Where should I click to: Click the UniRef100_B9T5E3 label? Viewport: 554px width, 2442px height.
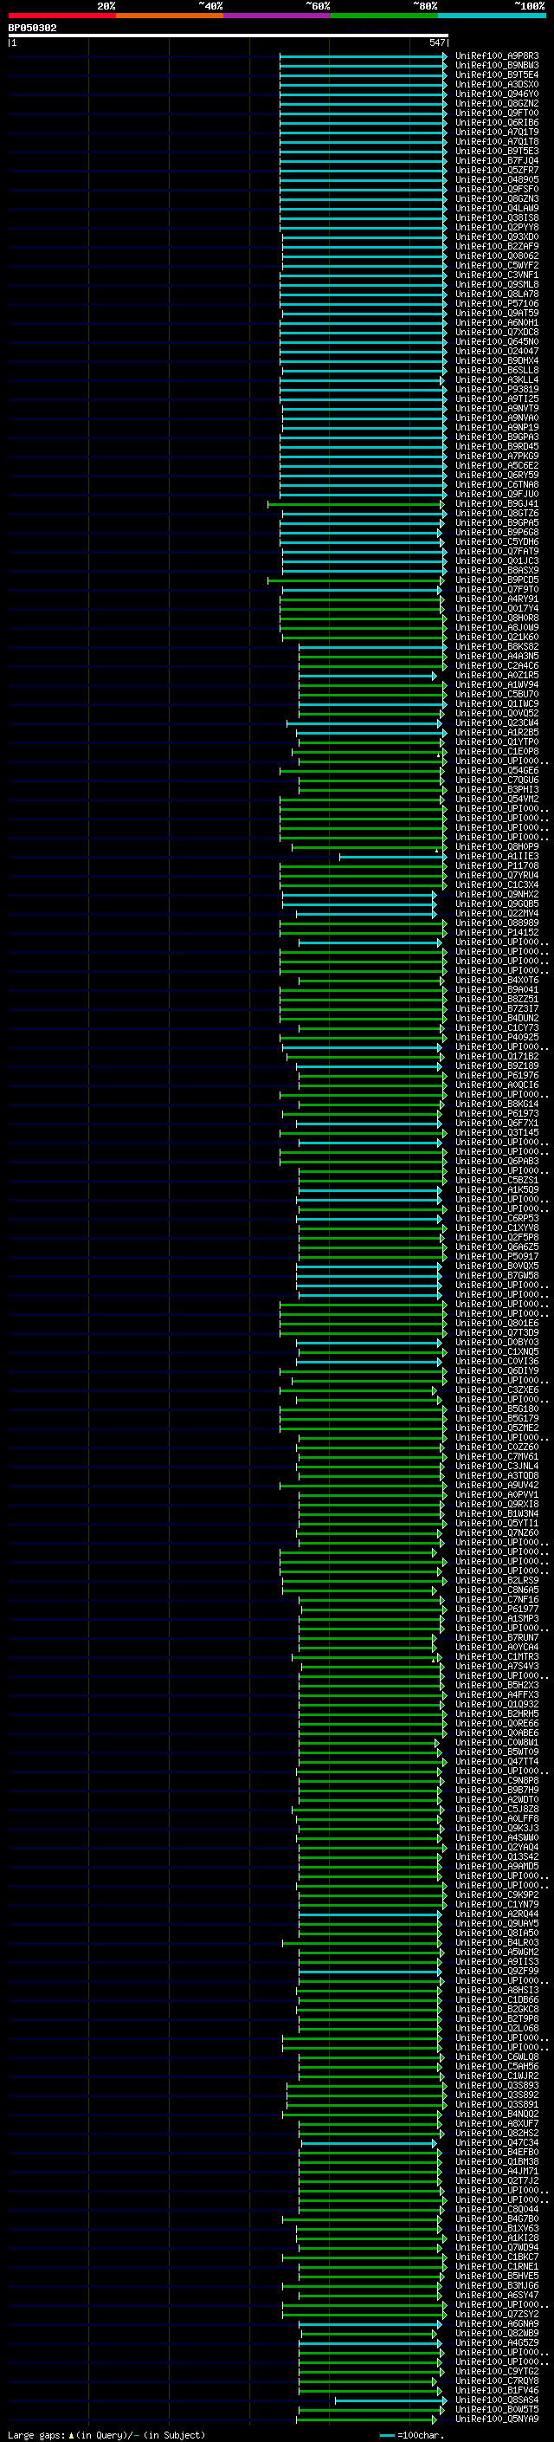(x=496, y=151)
